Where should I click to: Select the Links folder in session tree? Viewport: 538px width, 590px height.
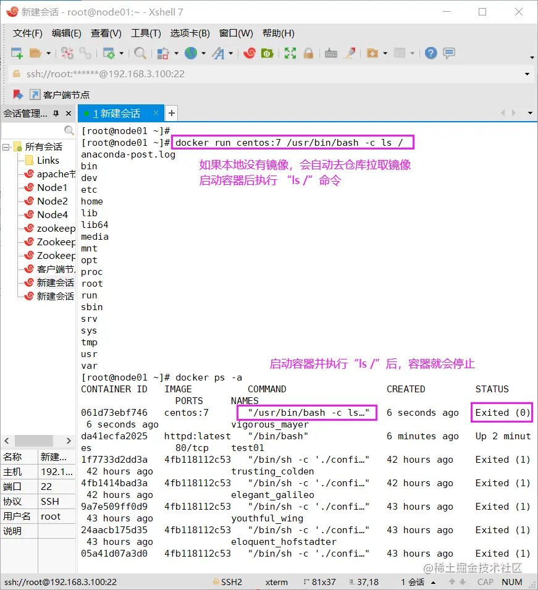pos(48,160)
